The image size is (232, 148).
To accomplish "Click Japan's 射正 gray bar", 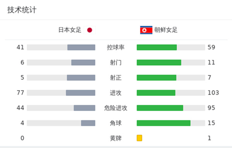I will 81,78.
